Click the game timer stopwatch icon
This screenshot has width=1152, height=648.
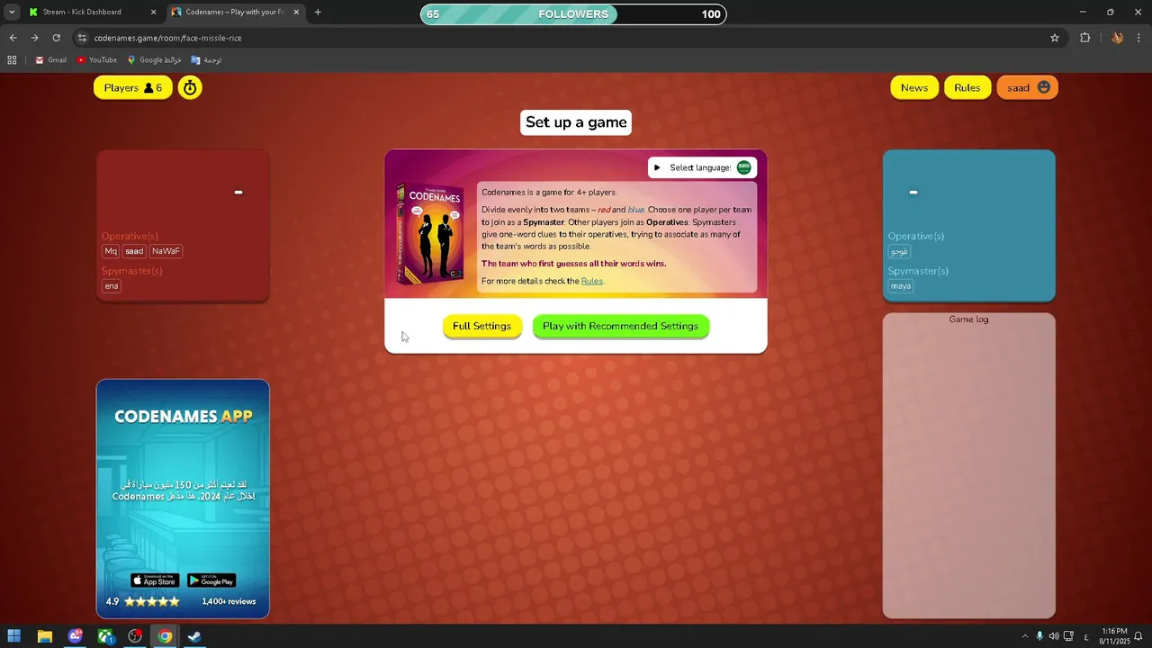(x=190, y=87)
